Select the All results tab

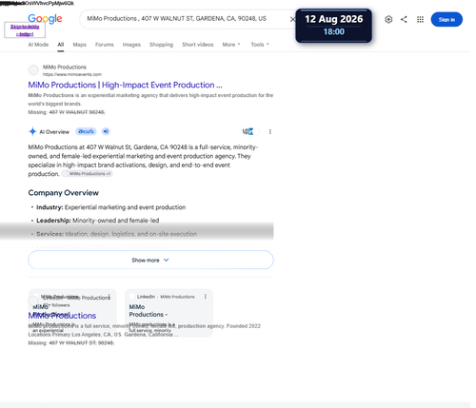coord(61,45)
